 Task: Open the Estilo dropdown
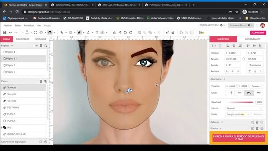pos(238,115)
